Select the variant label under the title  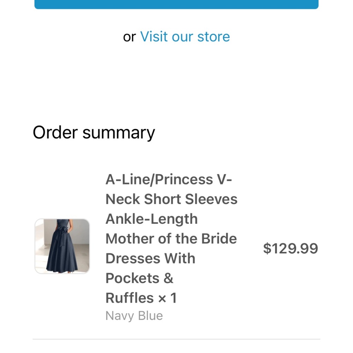(134, 316)
